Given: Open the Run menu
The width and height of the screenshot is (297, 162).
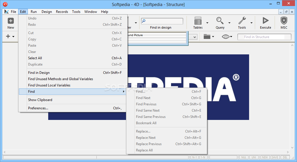Looking at the screenshot, I should click(34, 12).
